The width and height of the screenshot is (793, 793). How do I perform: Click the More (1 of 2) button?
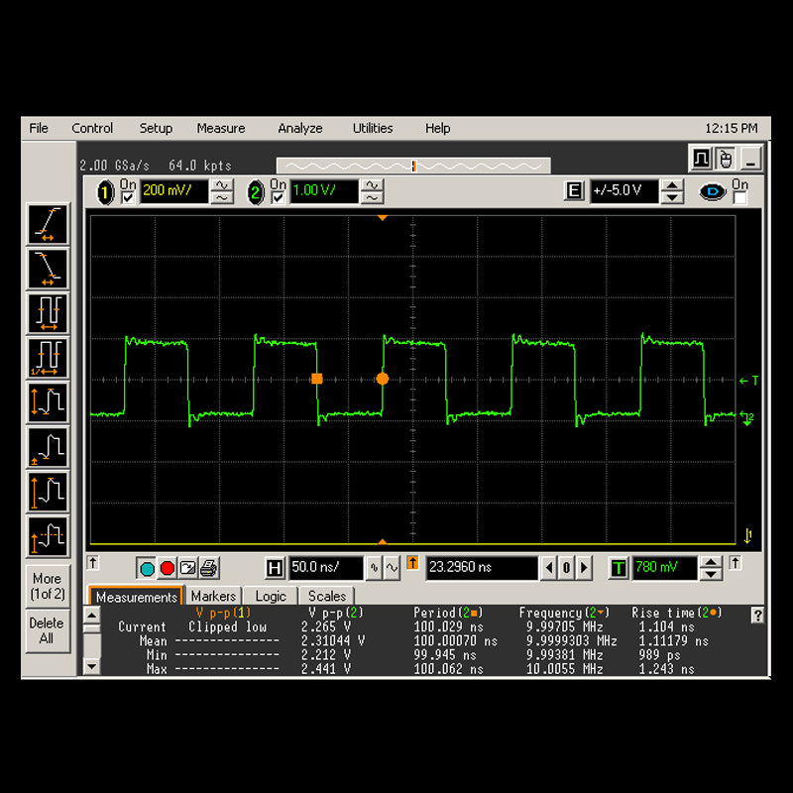pyautogui.click(x=47, y=586)
